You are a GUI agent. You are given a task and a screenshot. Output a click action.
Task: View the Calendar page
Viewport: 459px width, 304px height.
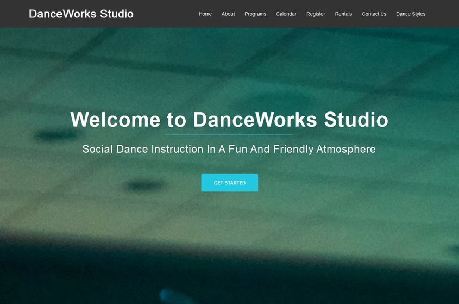click(x=286, y=14)
